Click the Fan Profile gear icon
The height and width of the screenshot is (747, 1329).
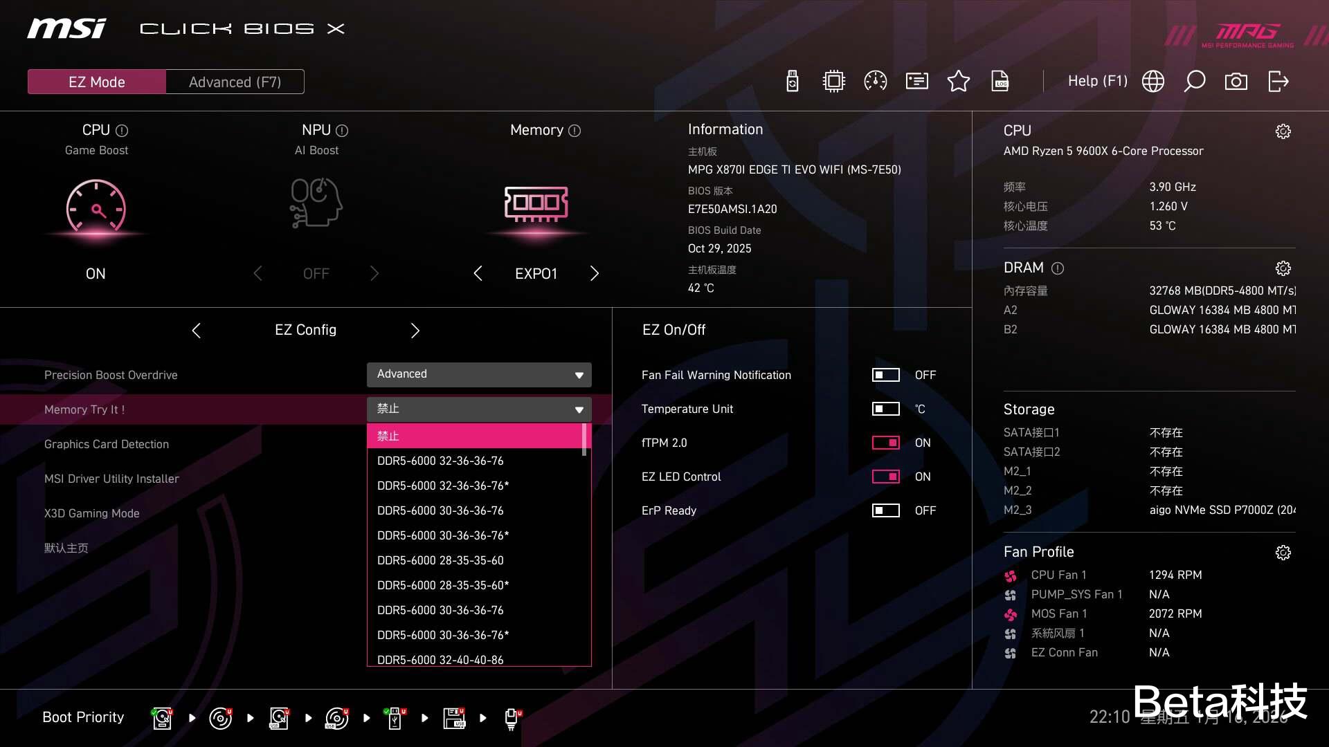pyautogui.click(x=1283, y=553)
